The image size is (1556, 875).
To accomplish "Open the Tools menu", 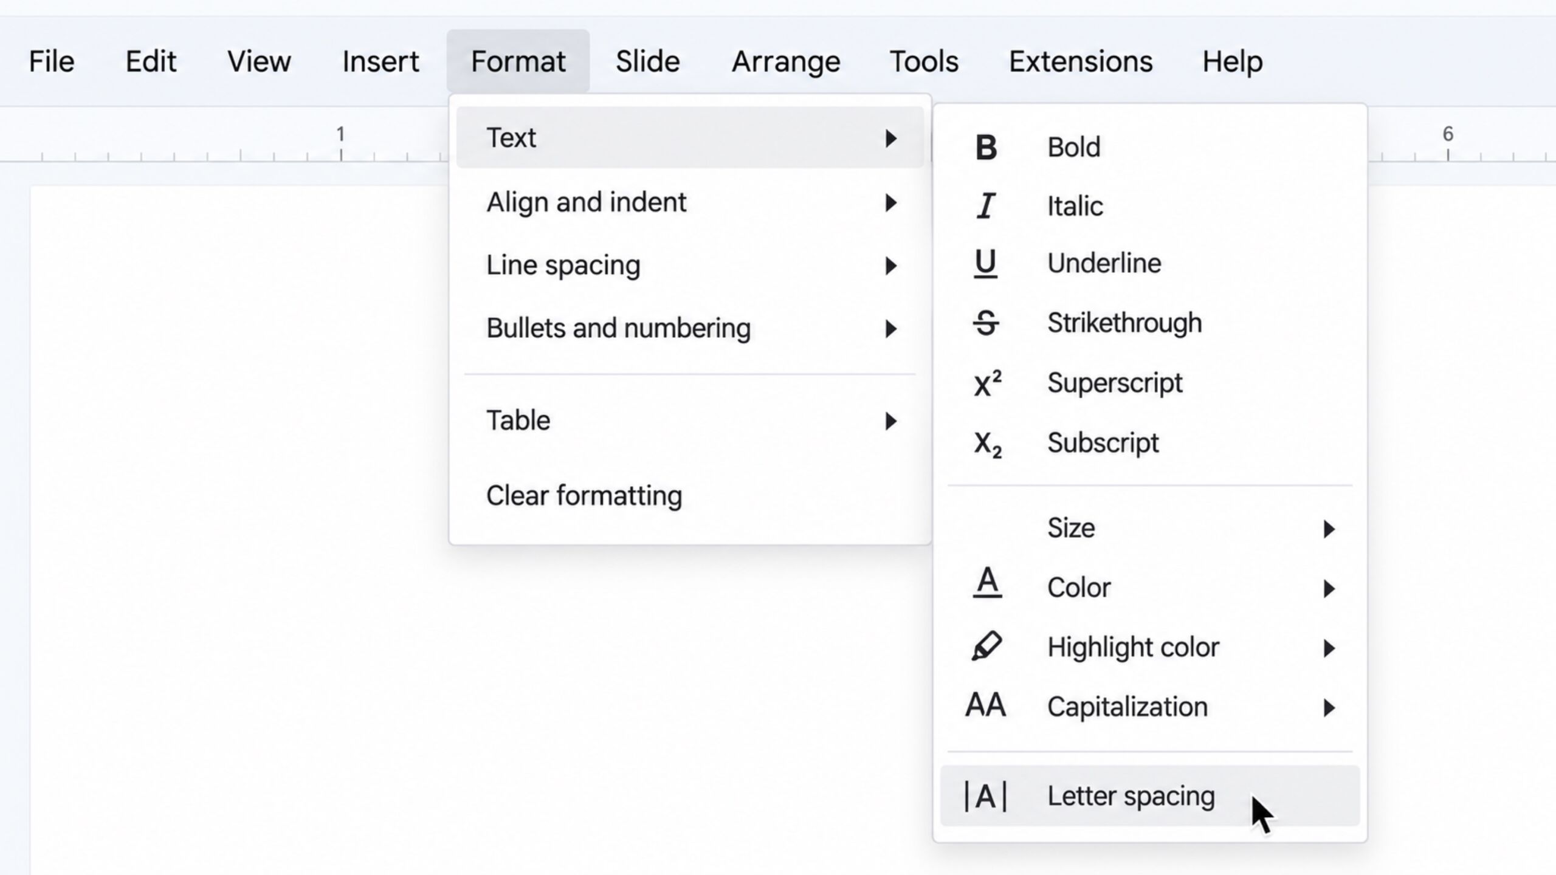I will pyautogui.click(x=924, y=61).
